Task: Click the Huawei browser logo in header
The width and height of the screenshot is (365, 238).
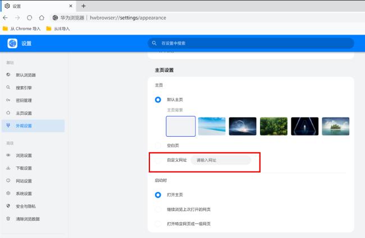Action: tap(13, 43)
